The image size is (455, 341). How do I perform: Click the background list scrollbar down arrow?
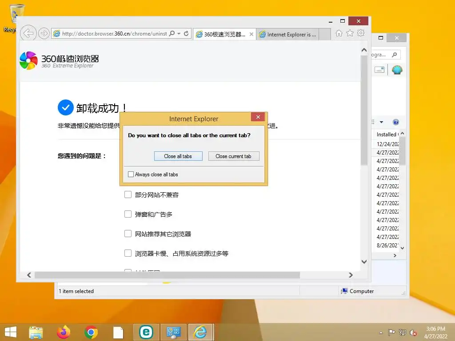402,248
